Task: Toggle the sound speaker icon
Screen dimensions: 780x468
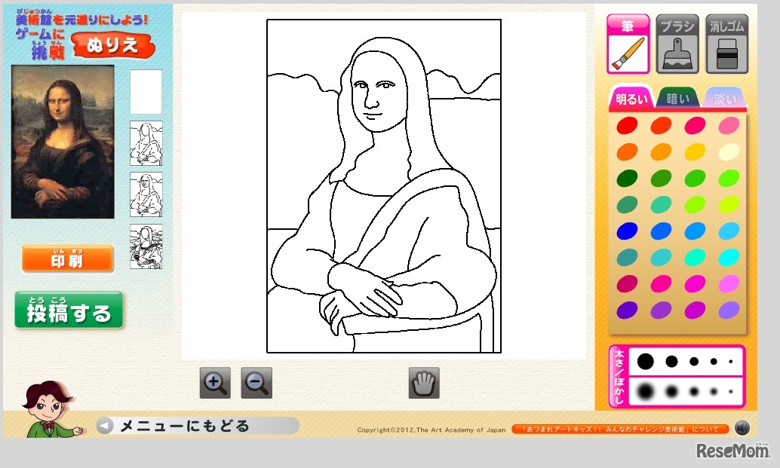Action: 742,428
